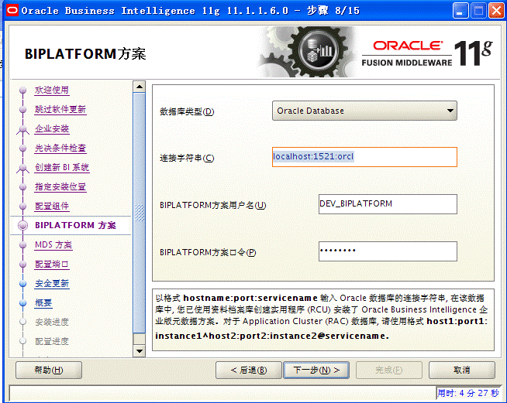Minimize the Oracle installer window
The width and height of the screenshot is (507, 403).
click(460, 11)
